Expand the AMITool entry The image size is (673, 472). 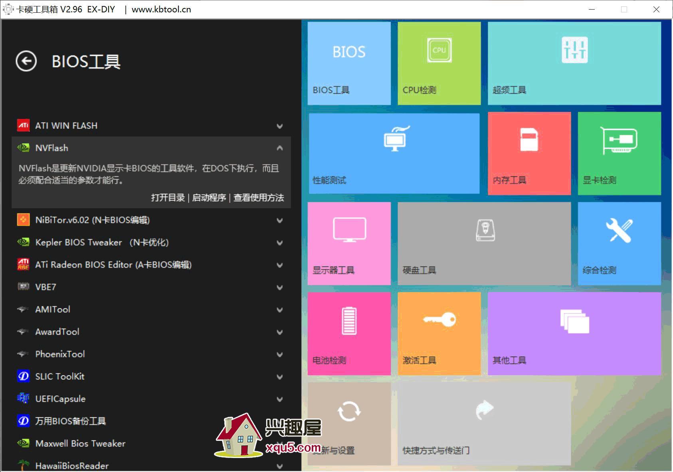pyautogui.click(x=280, y=310)
